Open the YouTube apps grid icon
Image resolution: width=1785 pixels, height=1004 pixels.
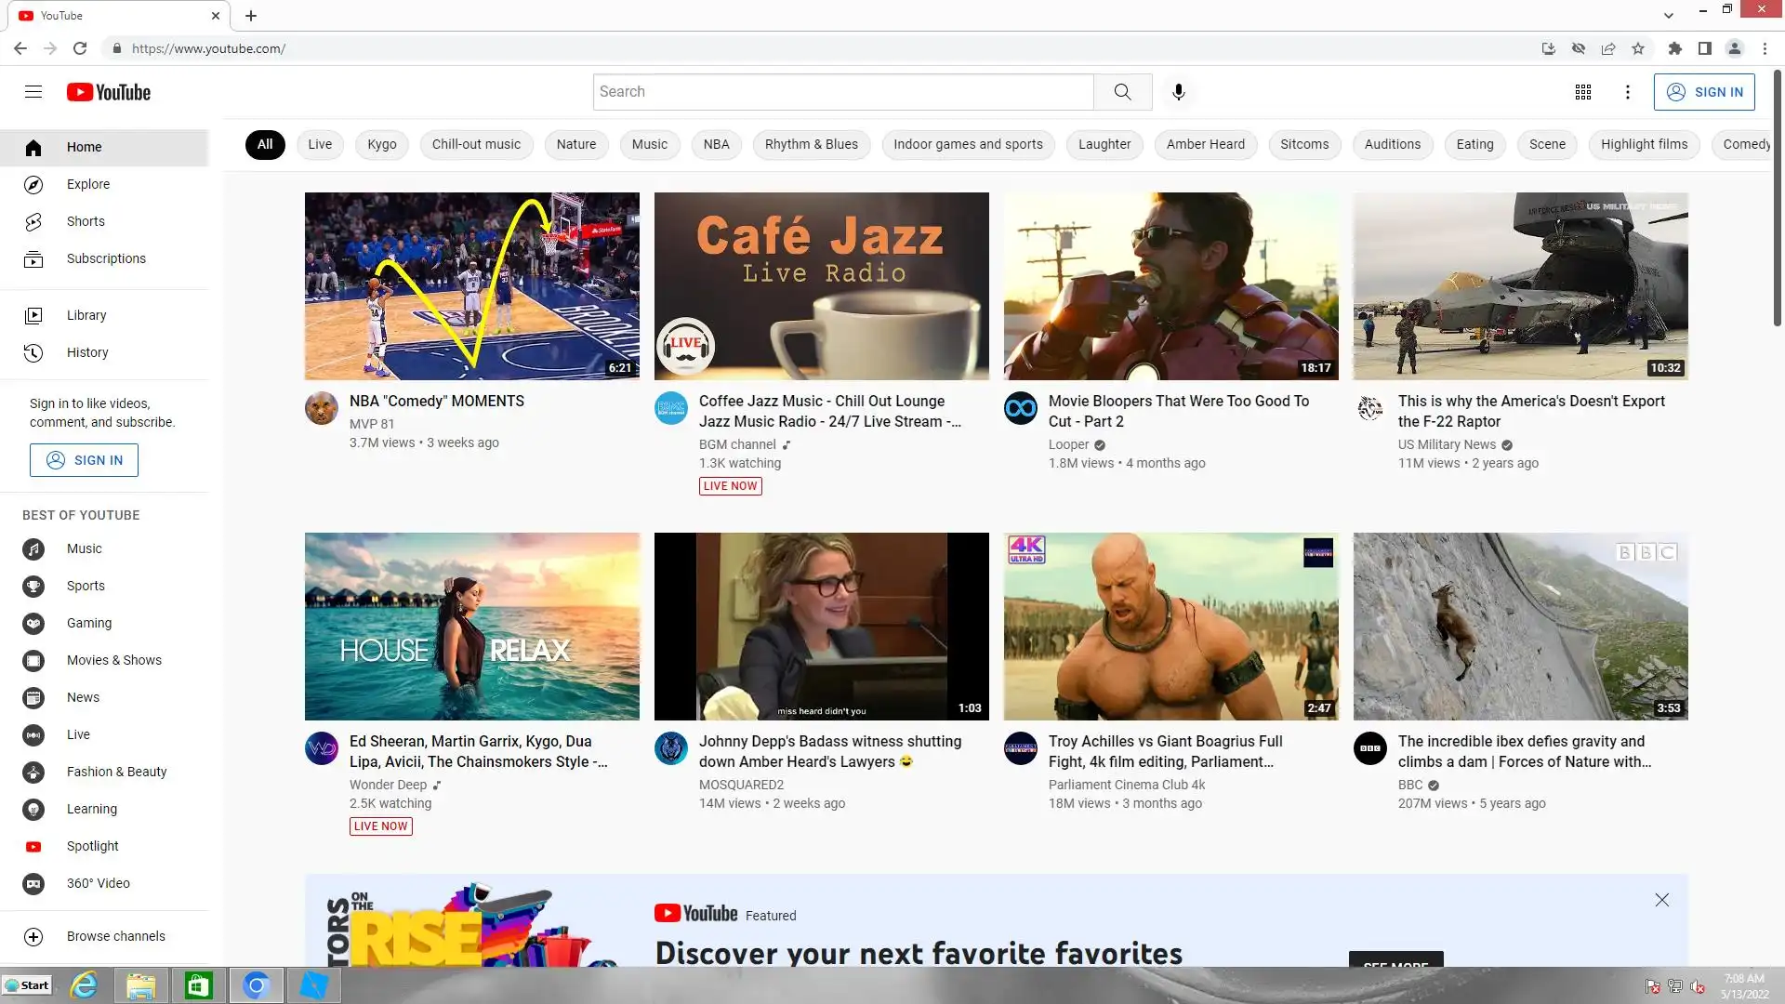coord(1582,91)
